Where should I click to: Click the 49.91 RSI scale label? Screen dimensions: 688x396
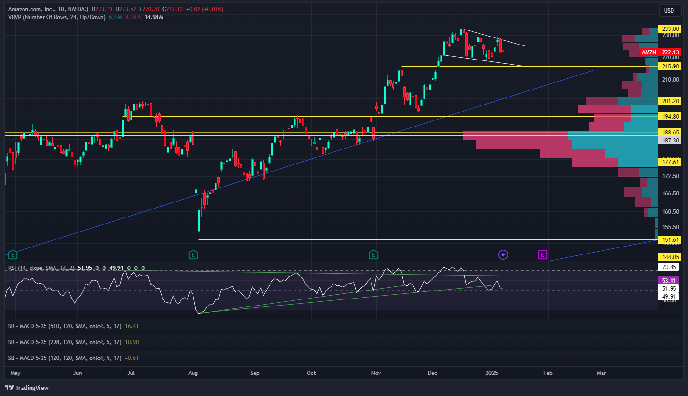[669, 297]
